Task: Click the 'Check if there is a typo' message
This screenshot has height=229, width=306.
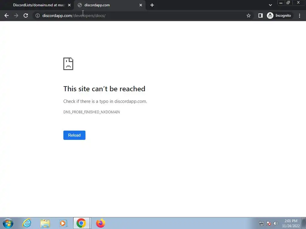Action: (x=105, y=101)
